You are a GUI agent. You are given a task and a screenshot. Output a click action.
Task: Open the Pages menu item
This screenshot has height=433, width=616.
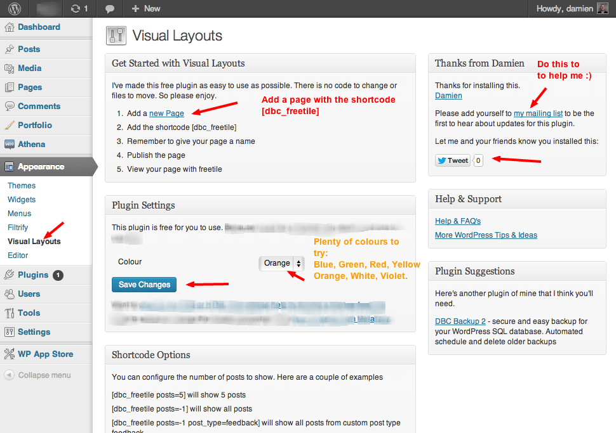pyautogui.click(x=30, y=87)
